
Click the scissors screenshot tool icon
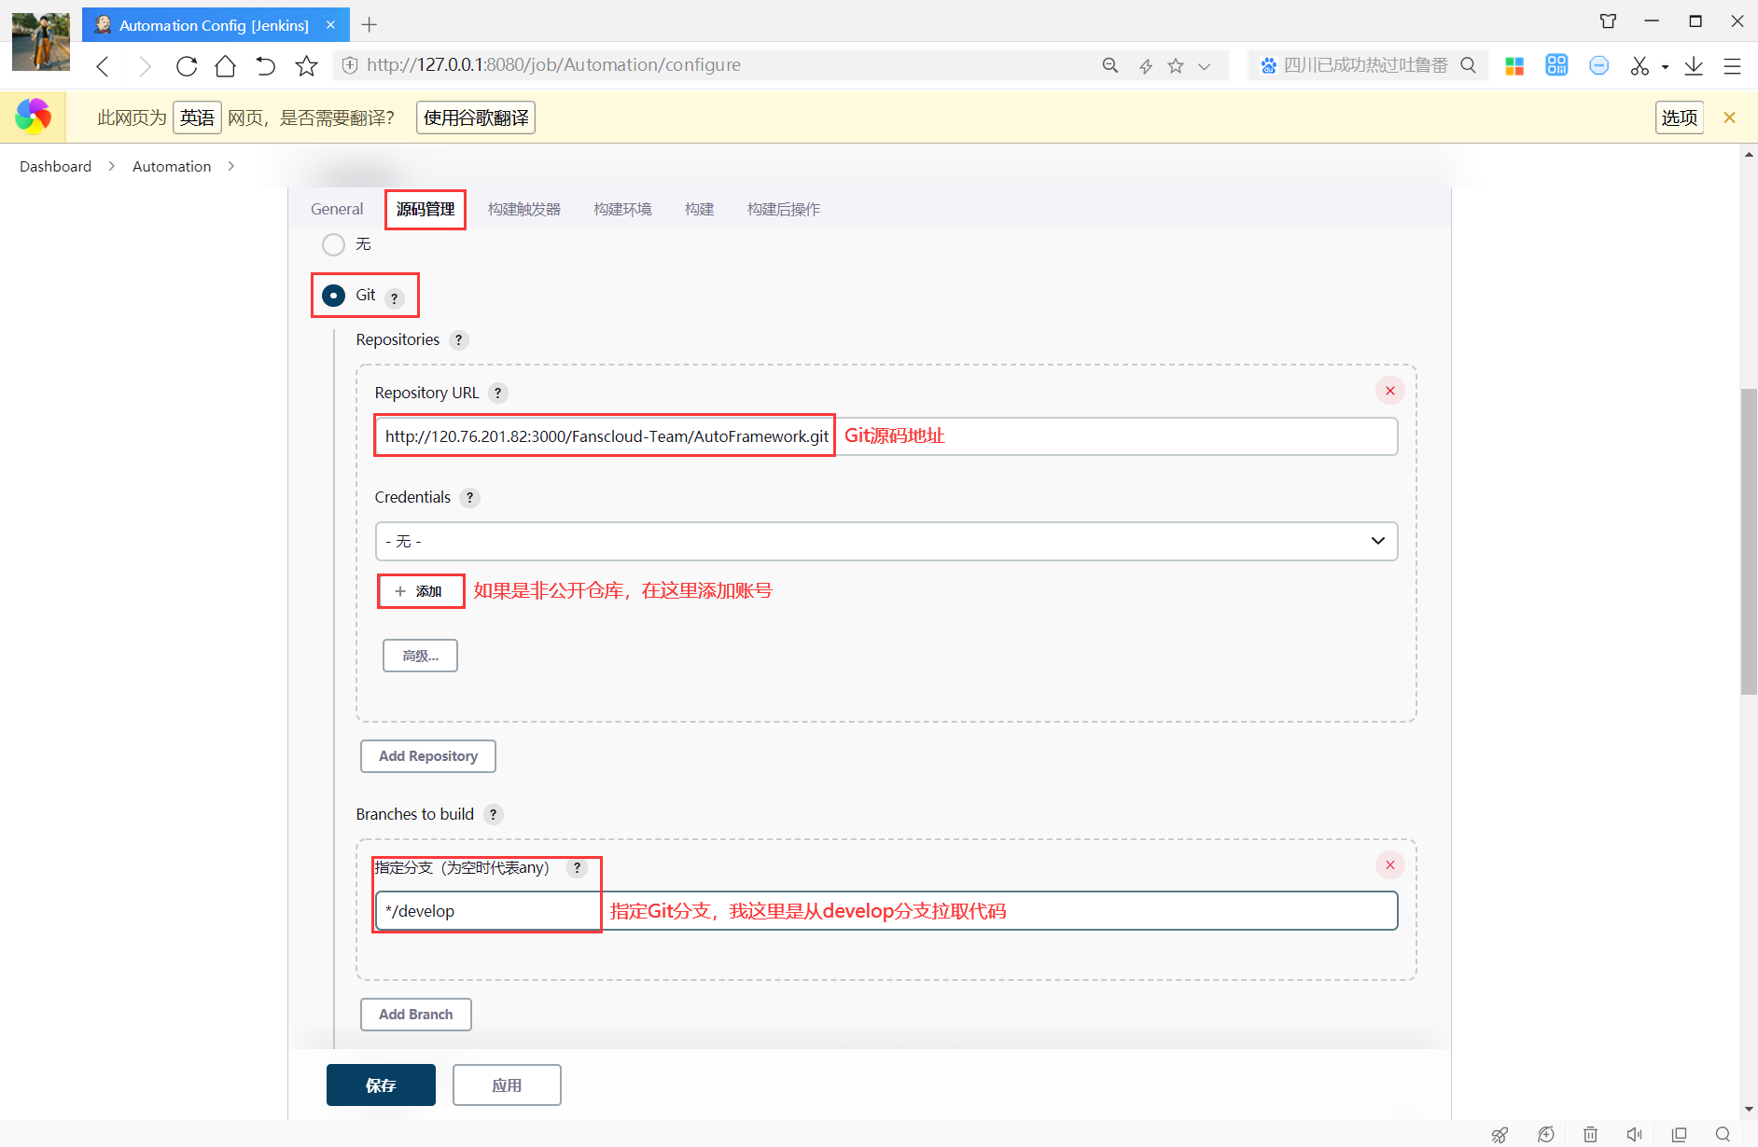click(x=1639, y=65)
